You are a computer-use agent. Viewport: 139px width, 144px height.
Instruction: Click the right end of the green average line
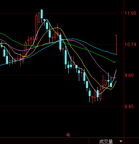(116, 62)
